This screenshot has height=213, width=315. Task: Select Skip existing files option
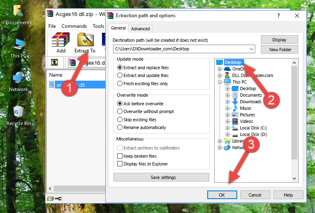[120, 119]
